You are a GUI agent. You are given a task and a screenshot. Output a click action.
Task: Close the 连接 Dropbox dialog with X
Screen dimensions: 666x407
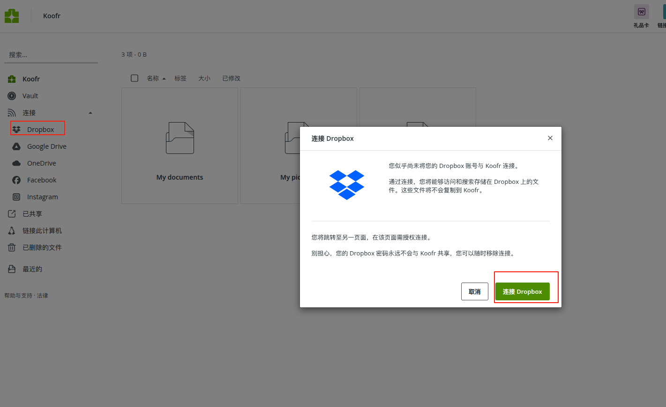[x=550, y=138]
